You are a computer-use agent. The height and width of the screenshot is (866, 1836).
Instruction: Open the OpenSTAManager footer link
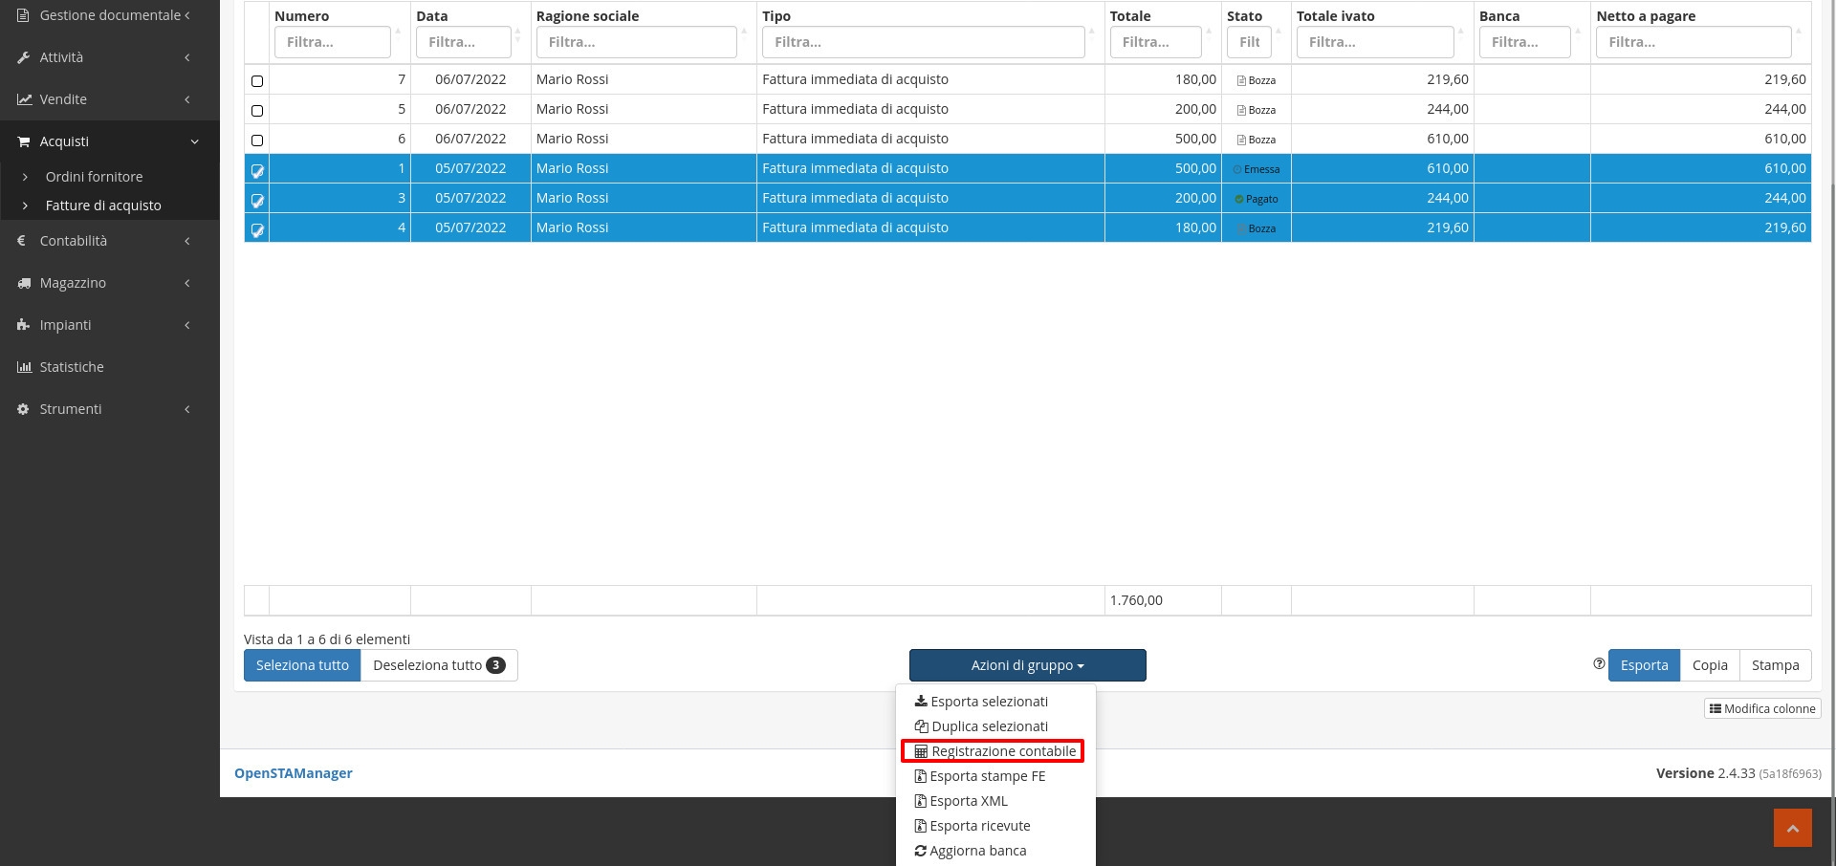click(294, 773)
